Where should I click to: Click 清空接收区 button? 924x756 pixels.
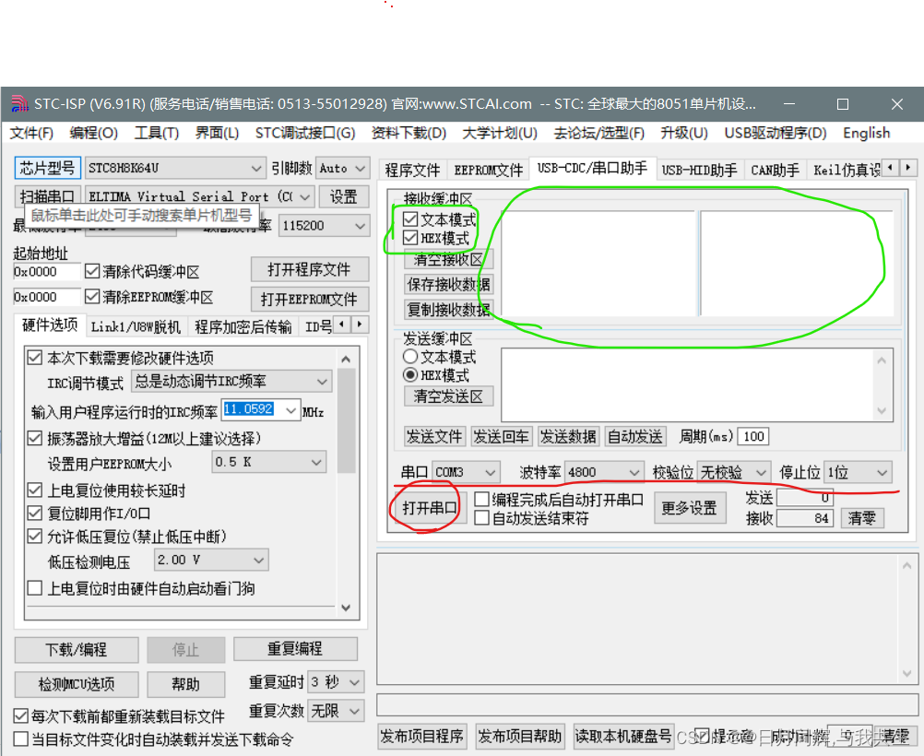448,259
